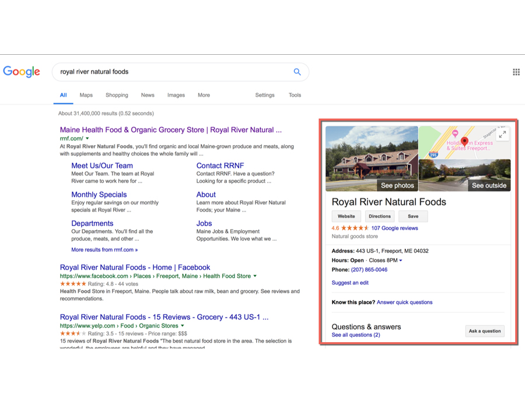Image resolution: width=525 pixels, height=408 pixels.
Task: Open the 107 Google reviews link
Action: tap(394, 228)
